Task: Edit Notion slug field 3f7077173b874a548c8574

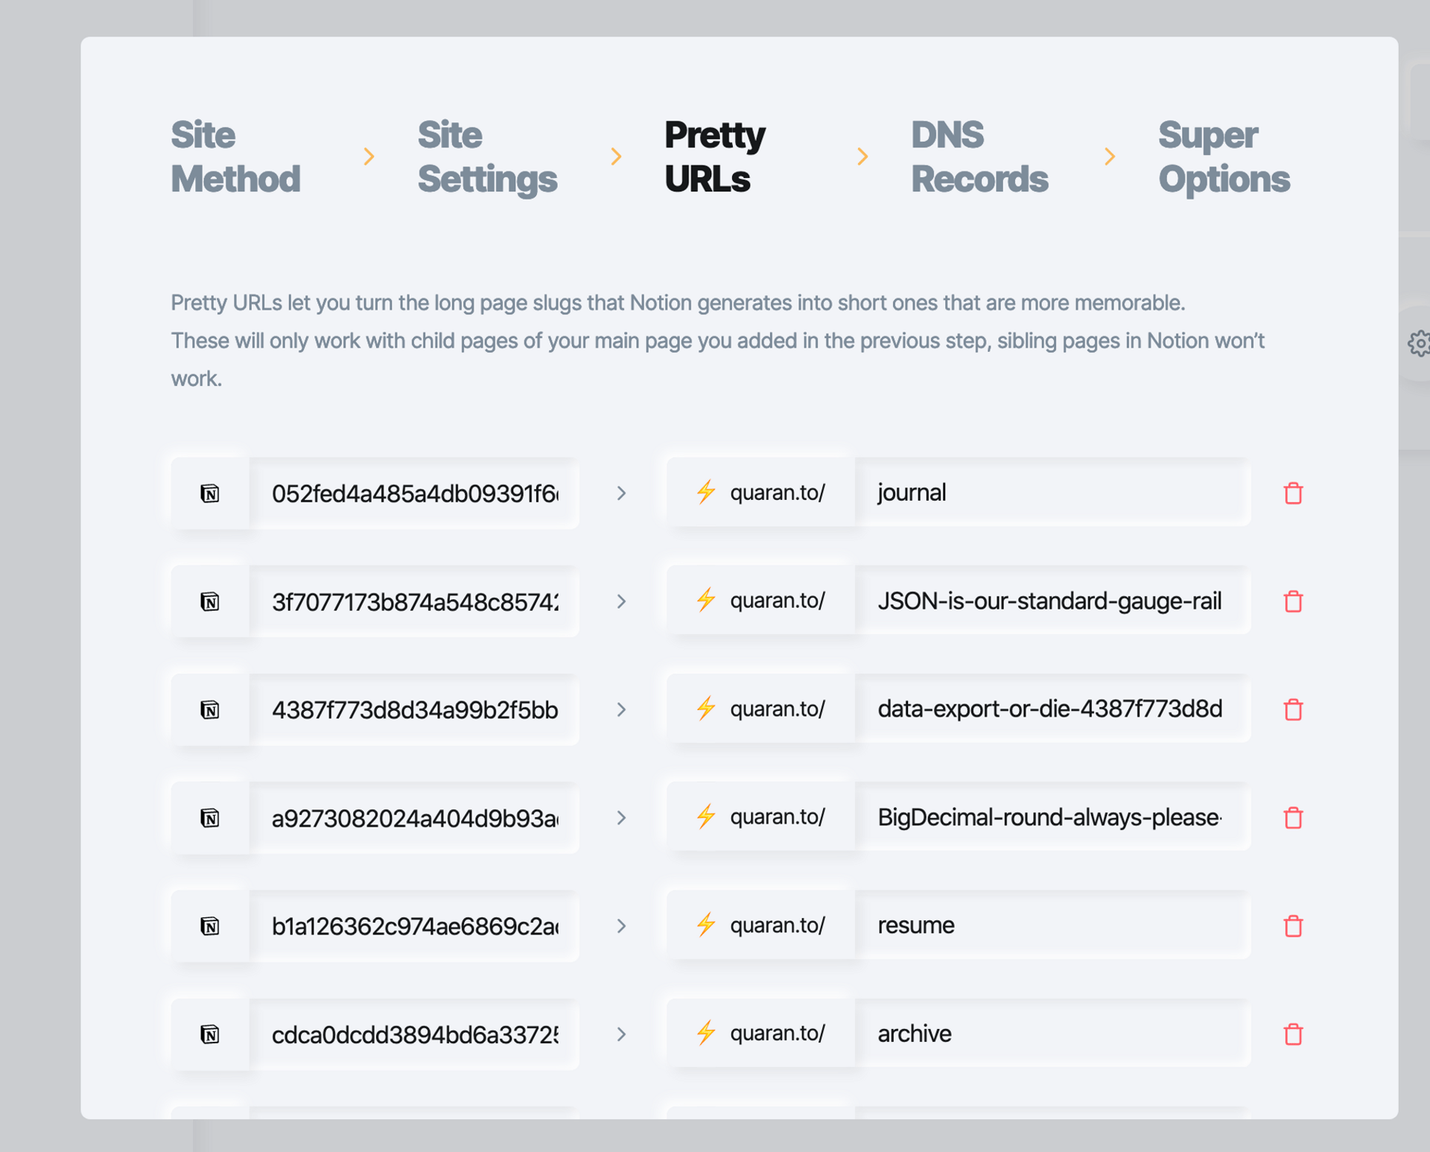Action: (x=414, y=601)
